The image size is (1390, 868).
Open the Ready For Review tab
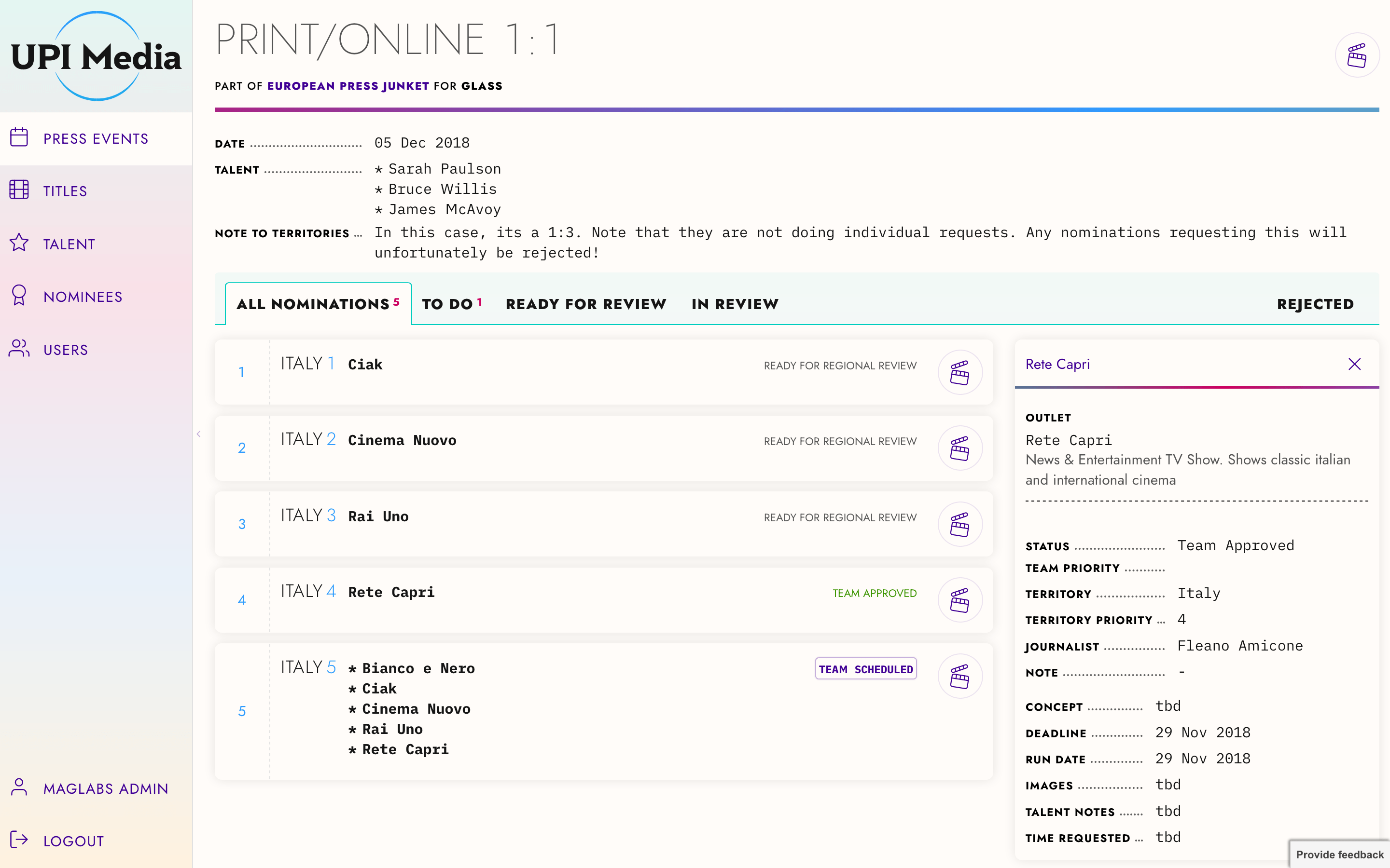(586, 304)
